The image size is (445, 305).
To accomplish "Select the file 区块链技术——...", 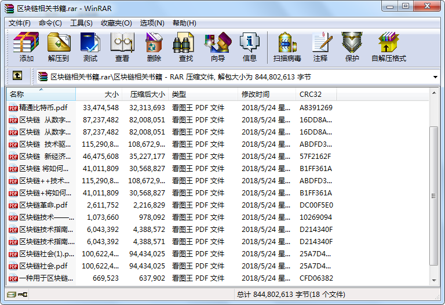I will 46,217.
